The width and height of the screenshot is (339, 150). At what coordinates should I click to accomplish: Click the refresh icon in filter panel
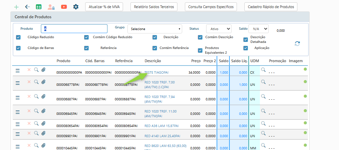click(297, 43)
